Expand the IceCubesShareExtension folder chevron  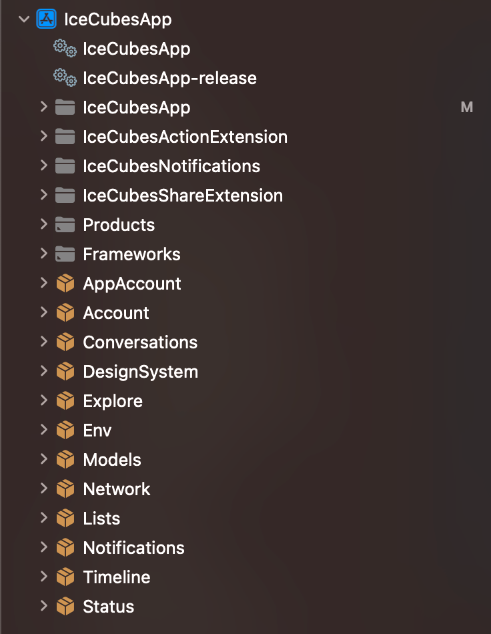(43, 195)
